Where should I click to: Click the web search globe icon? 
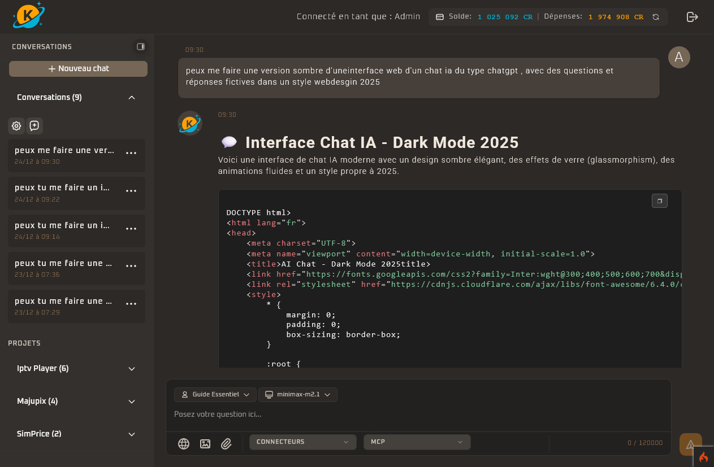[x=184, y=444]
